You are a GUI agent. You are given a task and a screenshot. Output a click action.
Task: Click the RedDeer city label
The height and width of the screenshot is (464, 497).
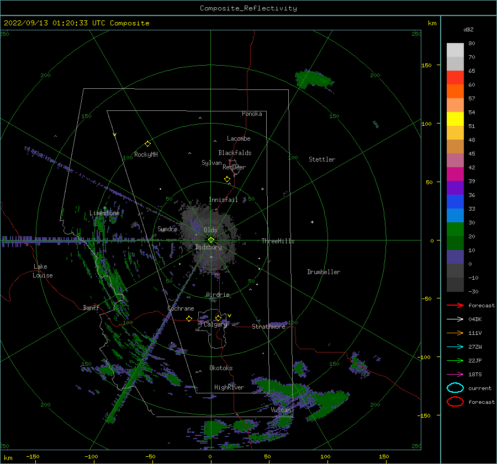[234, 167]
